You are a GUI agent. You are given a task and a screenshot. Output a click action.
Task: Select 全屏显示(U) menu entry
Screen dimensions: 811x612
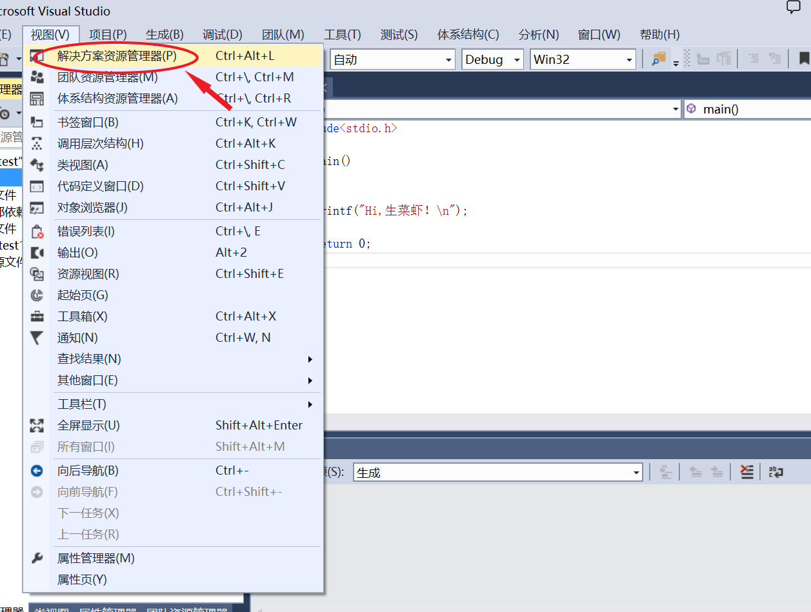tap(173, 425)
